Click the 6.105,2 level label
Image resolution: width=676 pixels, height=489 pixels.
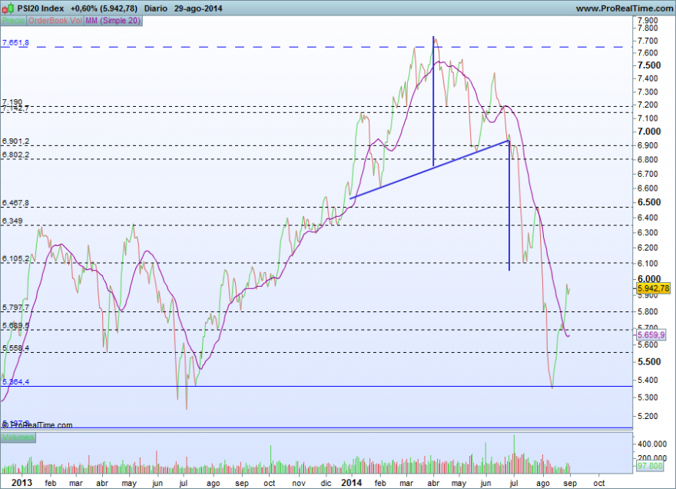click(15, 259)
